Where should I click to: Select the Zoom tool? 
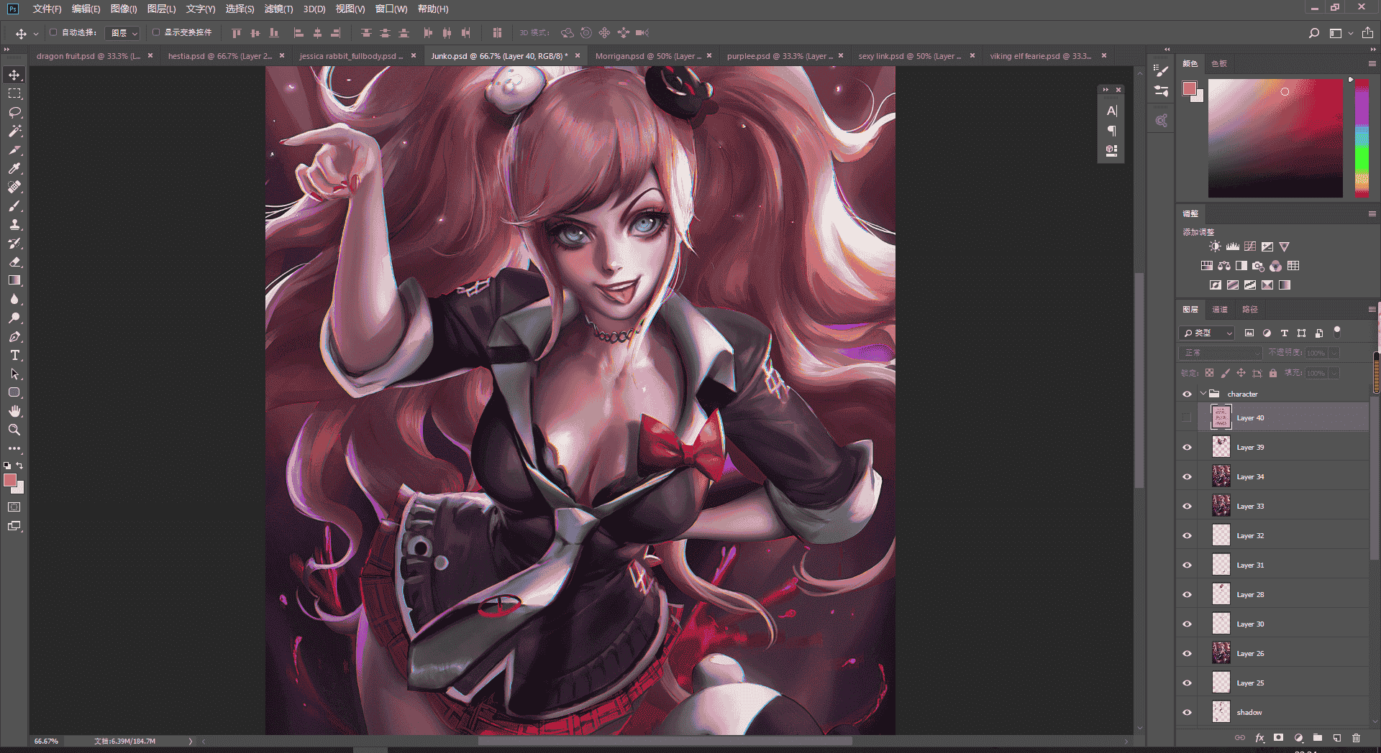pyautogui.click(x=14, y=430)
